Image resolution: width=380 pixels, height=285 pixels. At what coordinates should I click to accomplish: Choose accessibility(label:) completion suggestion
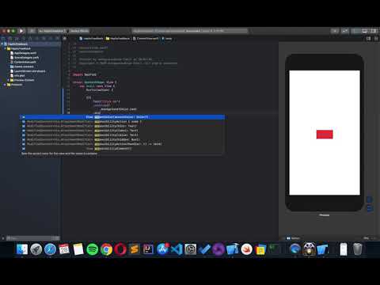tap(123, 131)
